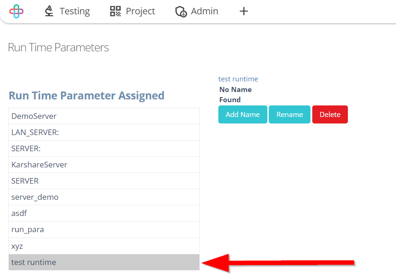Viewport: 396px width, 277px height.
Task: Select DemoServer in the parameter list
Action: (104, 116)
